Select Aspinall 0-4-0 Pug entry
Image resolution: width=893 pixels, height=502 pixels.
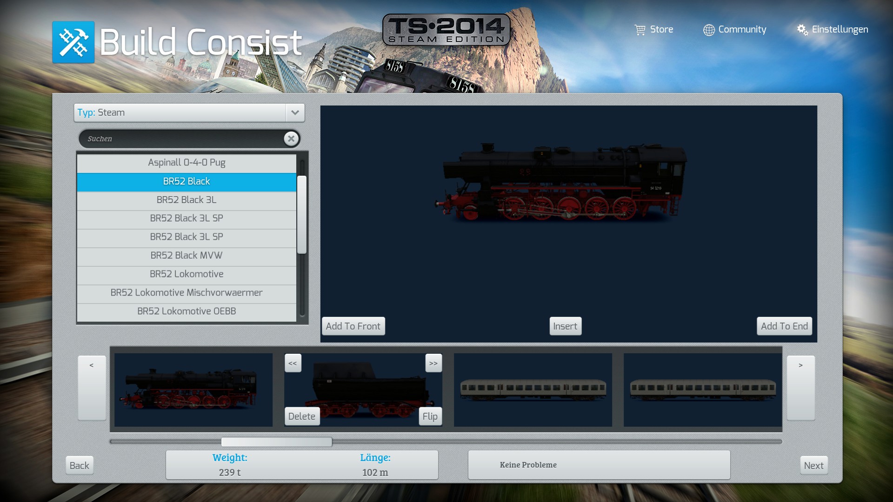click(186, 163)
